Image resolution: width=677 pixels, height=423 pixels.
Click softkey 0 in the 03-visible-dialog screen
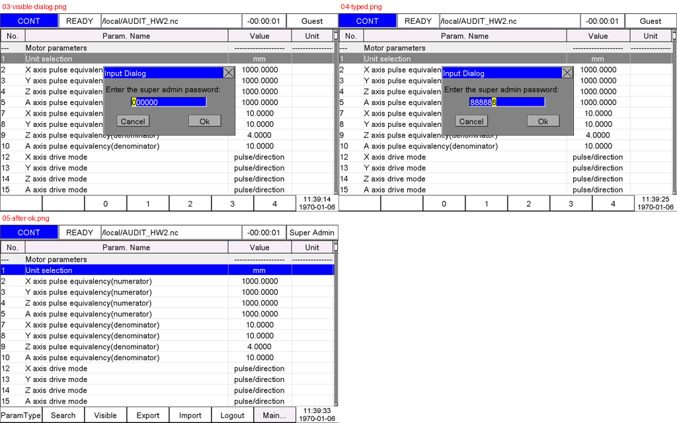tap(105, 204)
